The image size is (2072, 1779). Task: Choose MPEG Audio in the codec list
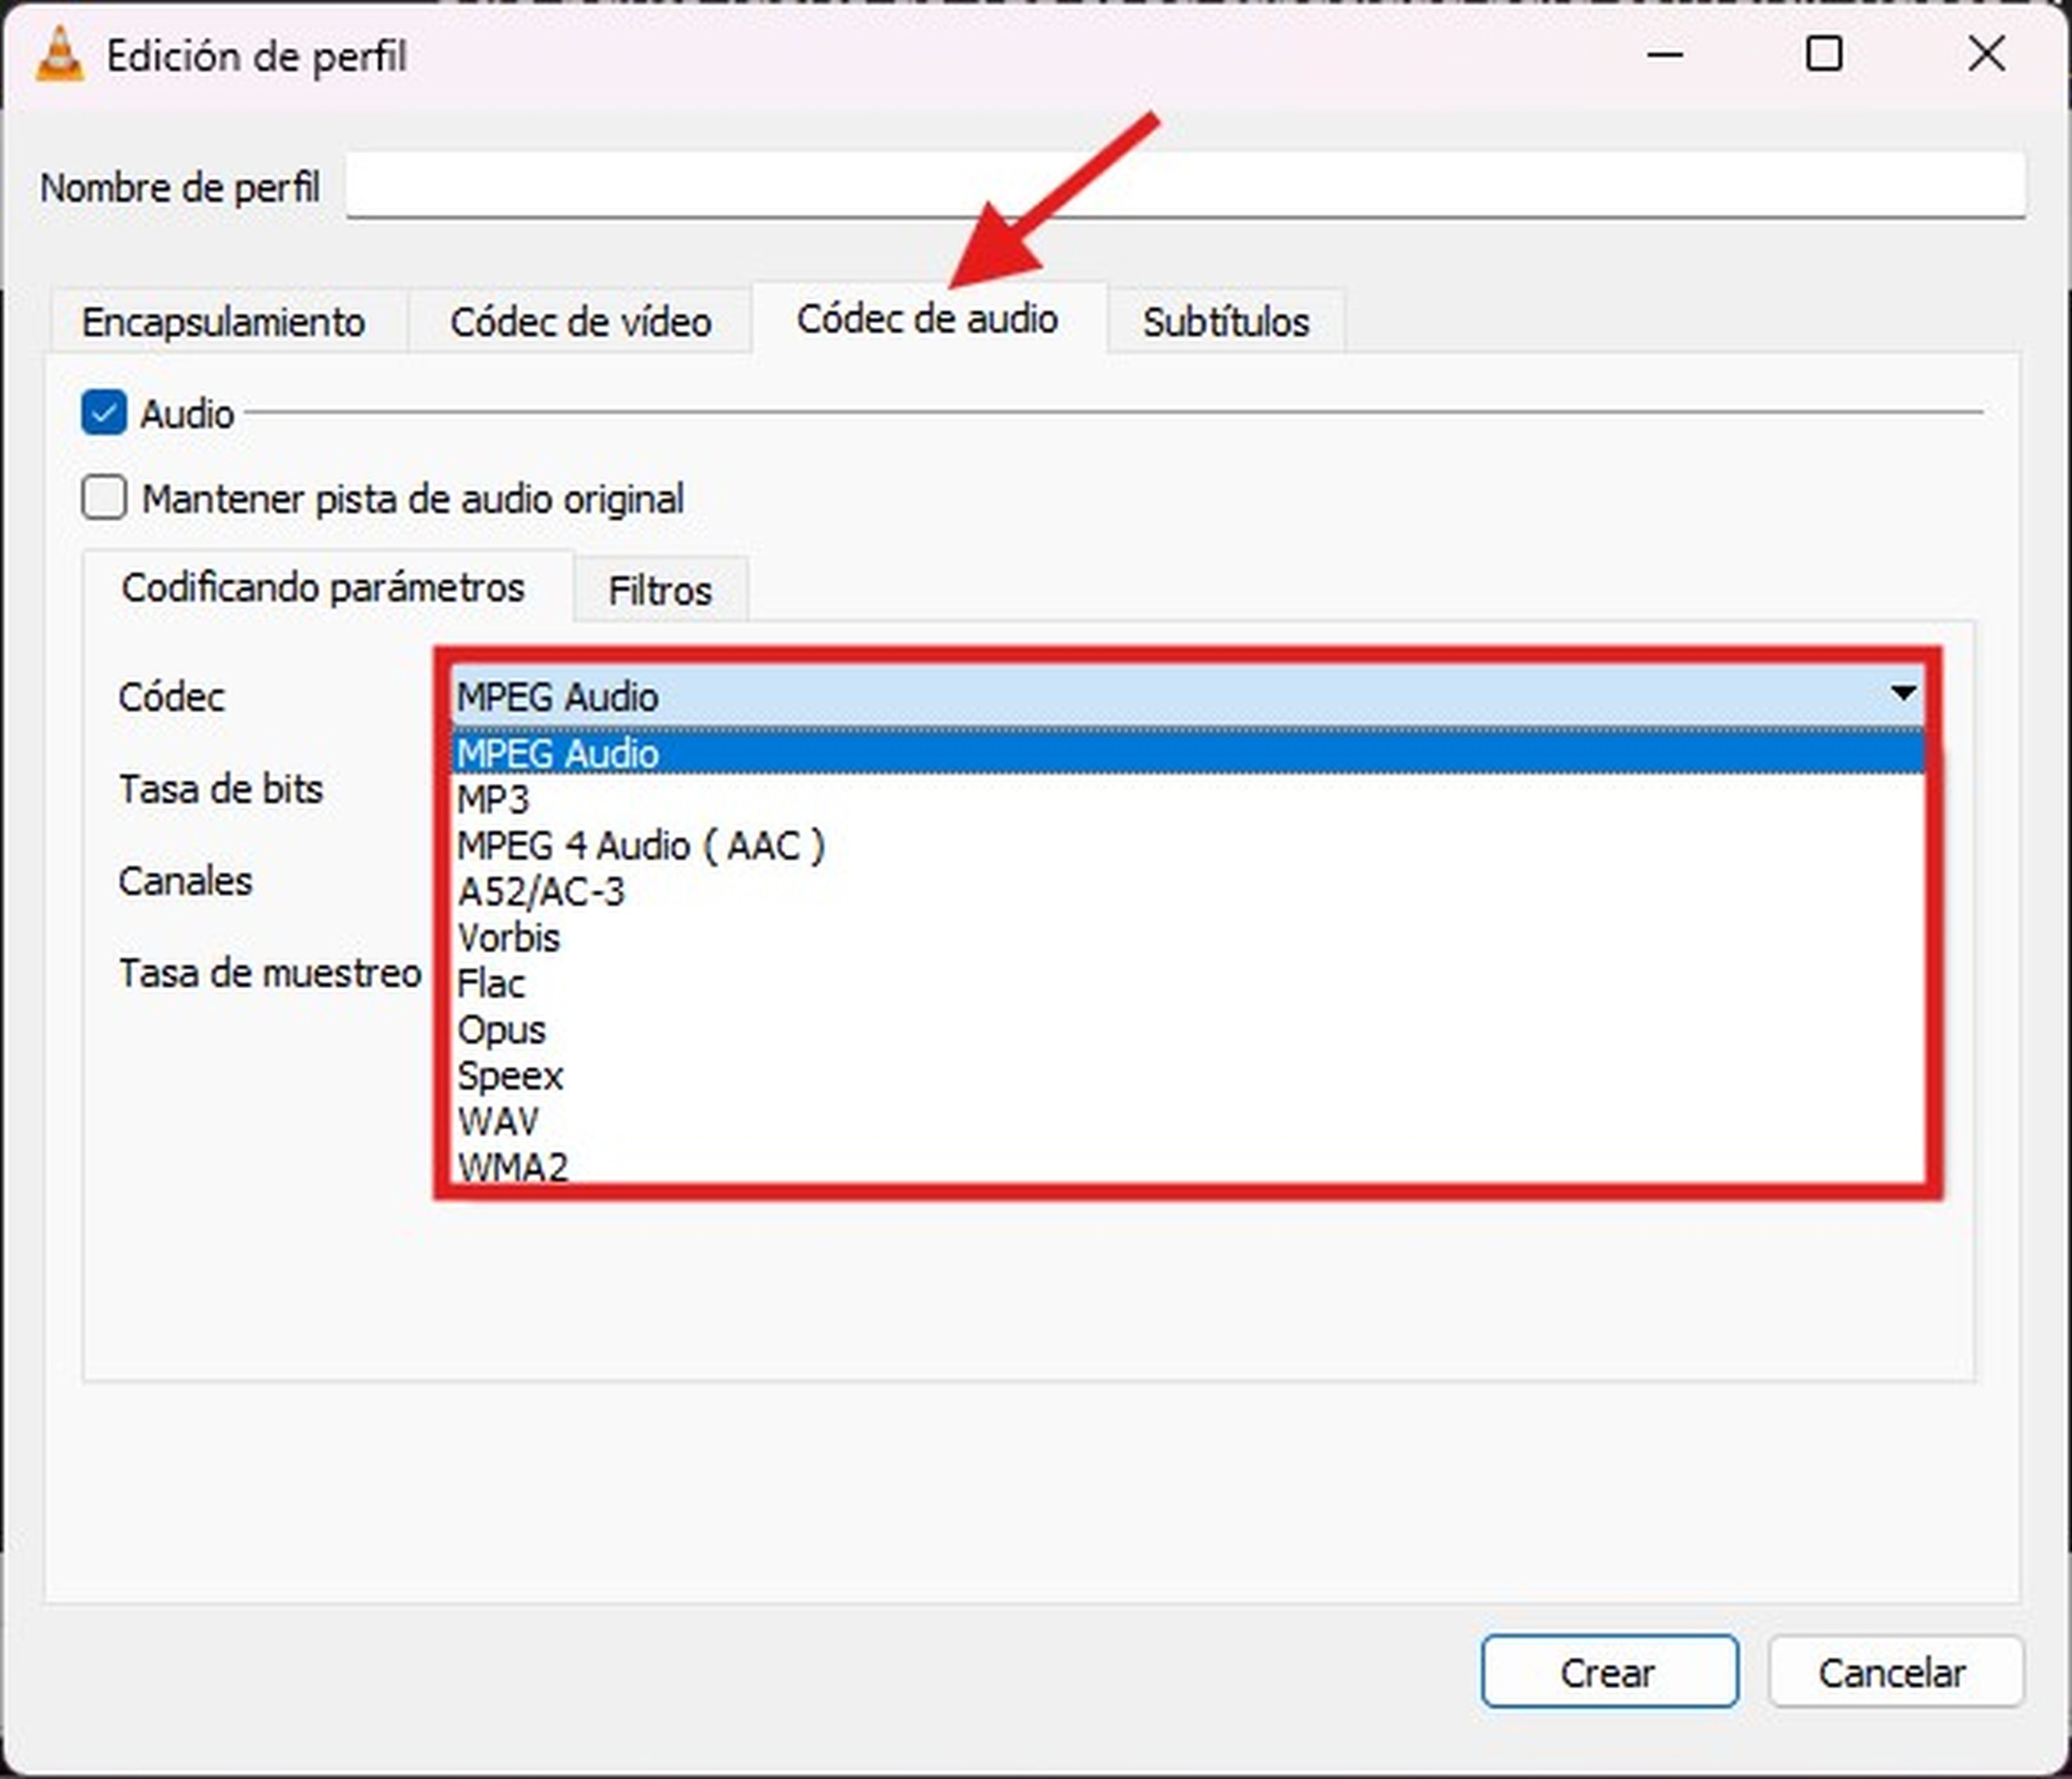tap(1188, 753)
